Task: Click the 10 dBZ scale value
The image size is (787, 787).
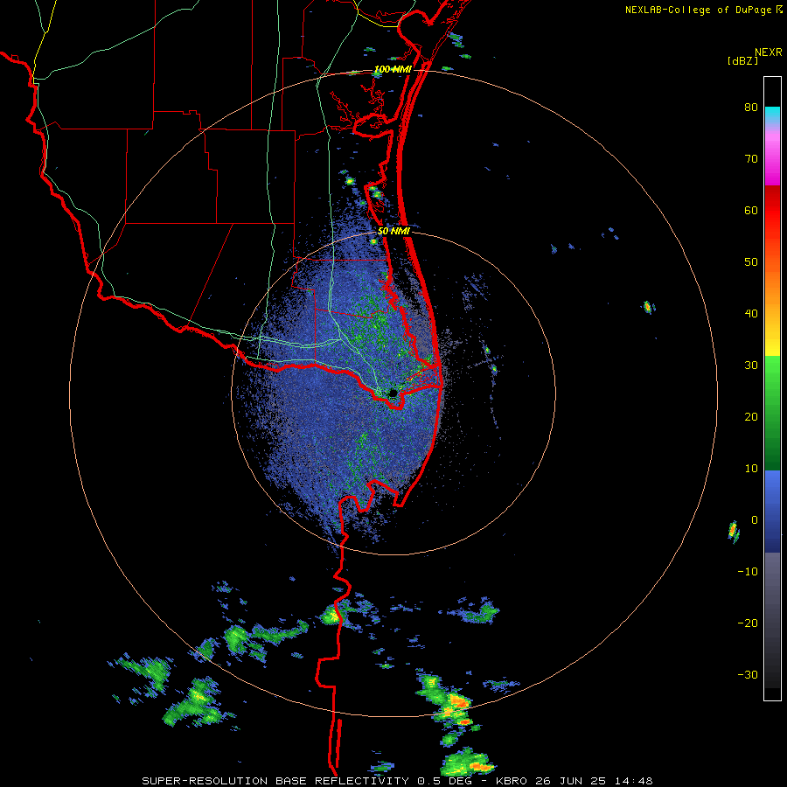Action: click(x=751, y=469)
